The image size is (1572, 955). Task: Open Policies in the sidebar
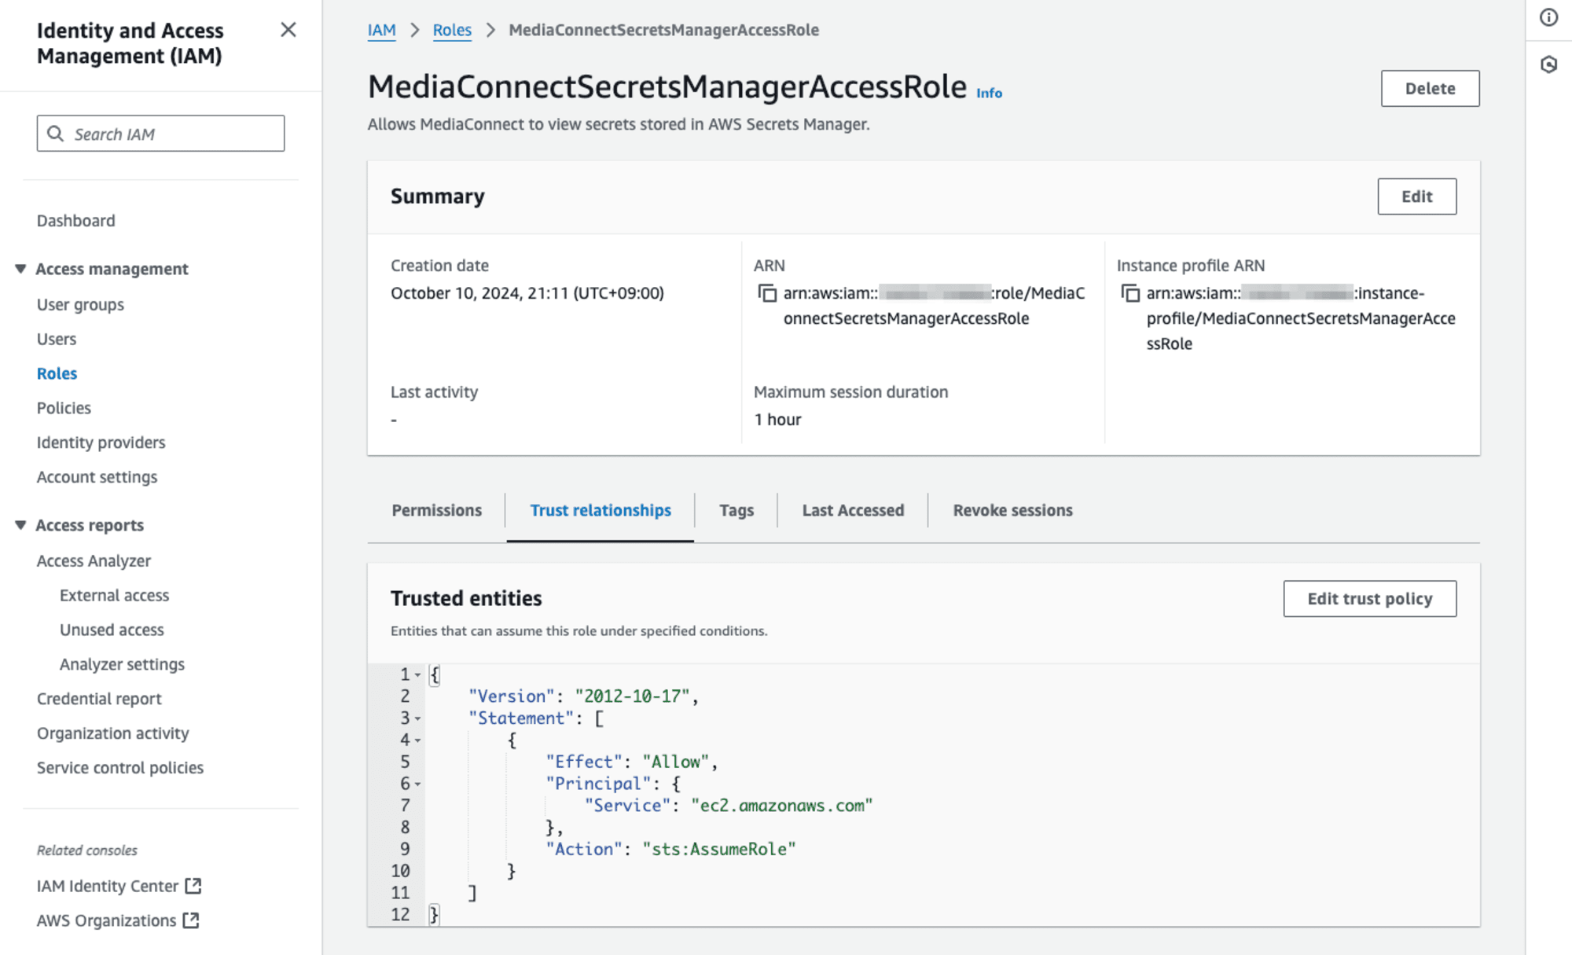[x=64, y=408]
